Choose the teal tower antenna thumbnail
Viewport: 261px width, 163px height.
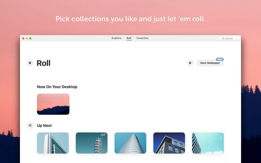pyautogui.click(x=92, y=143)
